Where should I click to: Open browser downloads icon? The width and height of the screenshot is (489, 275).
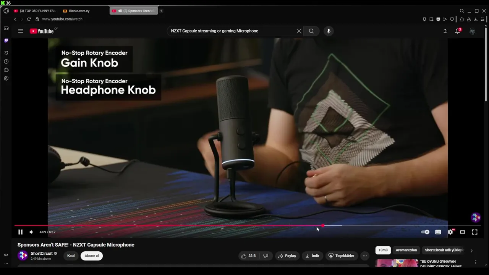click(476, 19)
